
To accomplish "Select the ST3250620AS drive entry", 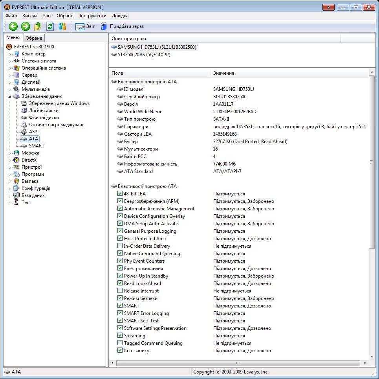I will (144, 55).
